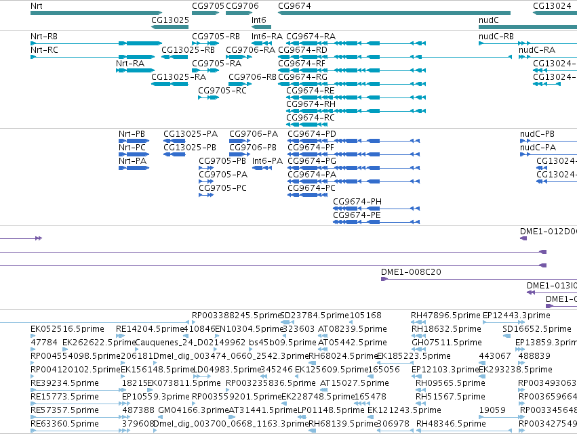Click the nudC gene label
Image resolution: width=577 pixels, height=434 pixels.
tap(489, 20)
